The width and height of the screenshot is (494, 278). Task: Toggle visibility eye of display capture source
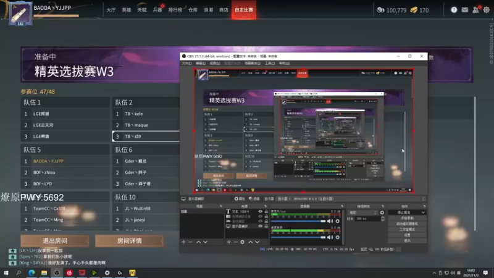click(260, 226)
